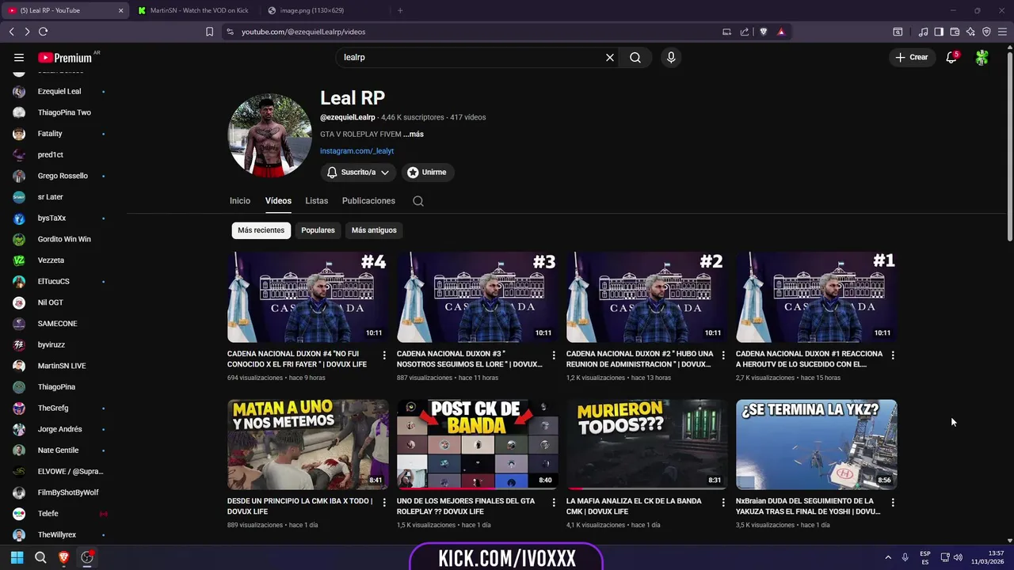Screen dimensions: 1014x570
Task: Open Brave browser from the taskbar
Action: click(x=63, y=557)
